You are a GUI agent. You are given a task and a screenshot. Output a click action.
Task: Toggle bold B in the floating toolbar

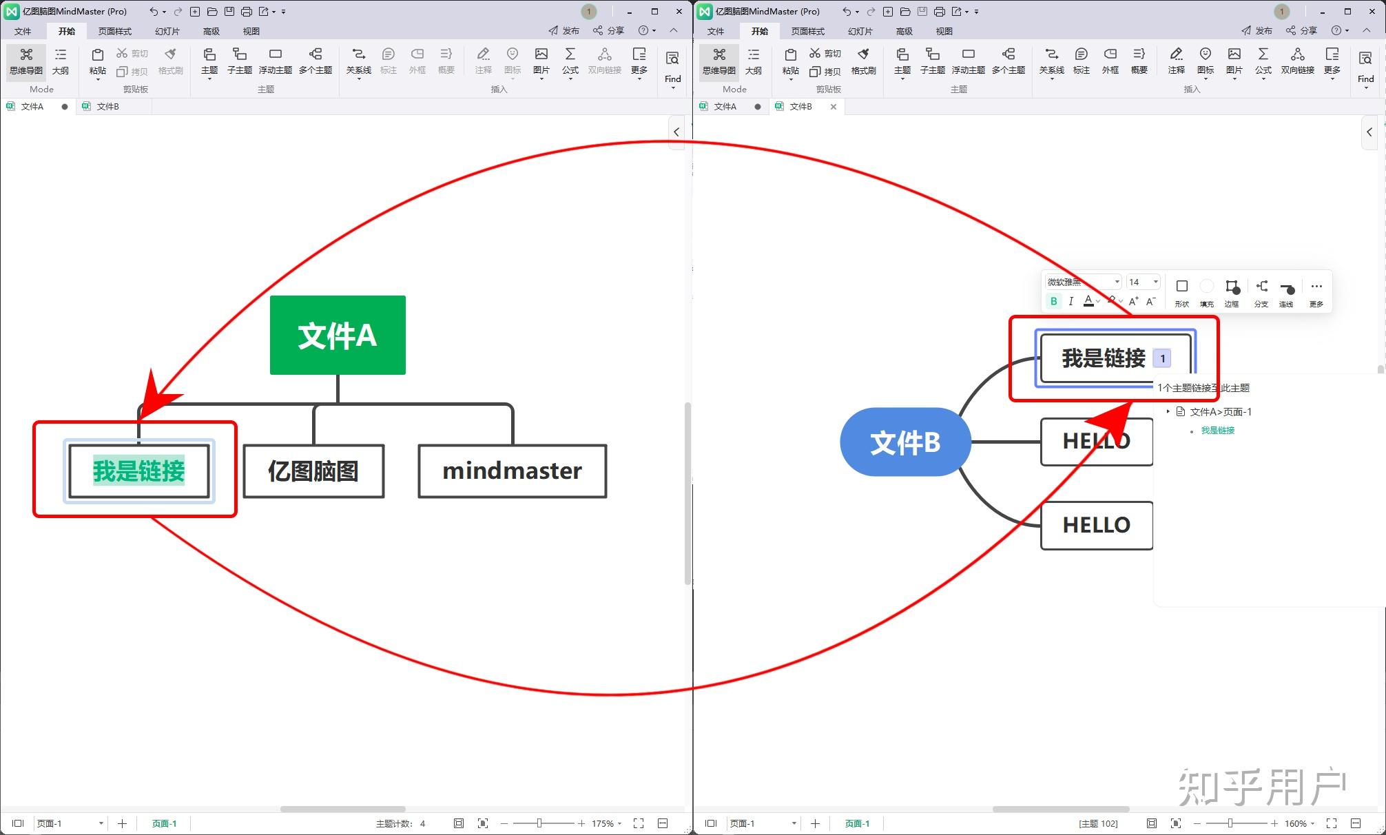click(1053, 301)
